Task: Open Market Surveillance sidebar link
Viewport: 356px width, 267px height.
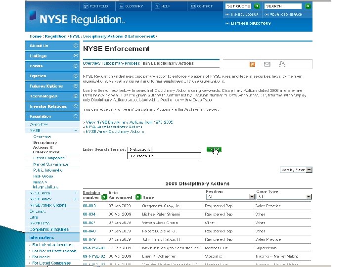Action: [51, 164]
